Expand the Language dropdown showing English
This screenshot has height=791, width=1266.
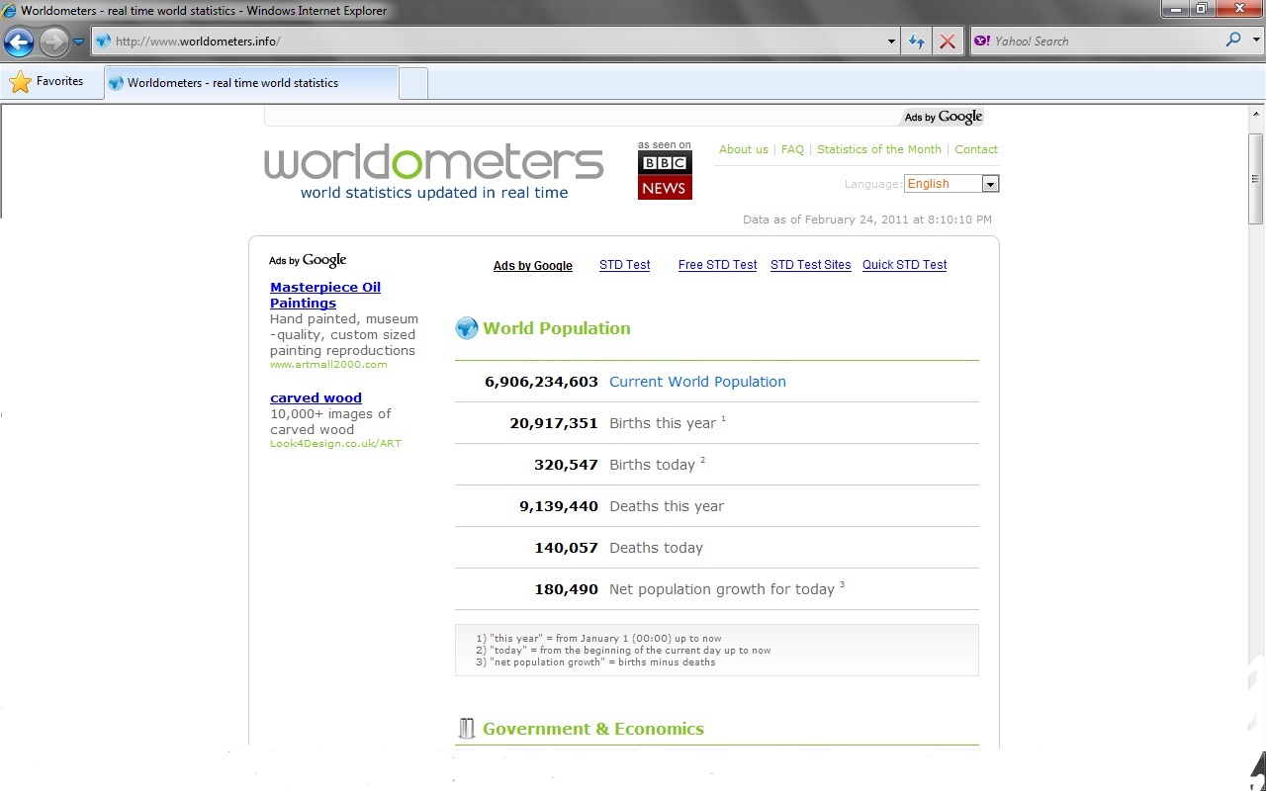click(x=951, y=184)
